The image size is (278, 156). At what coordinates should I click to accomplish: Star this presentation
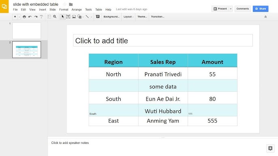65,4
